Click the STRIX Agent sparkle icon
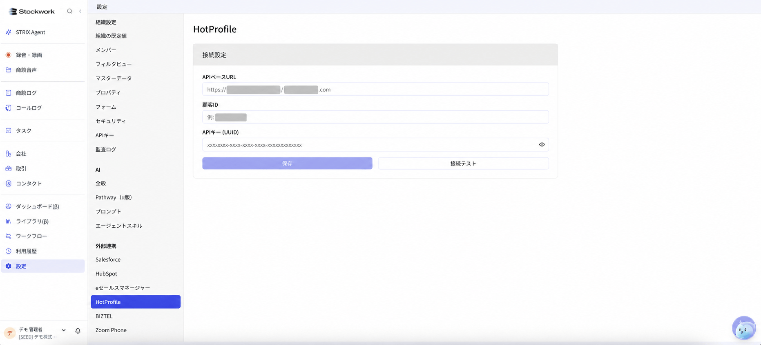Screen dimensions: 761x345 [8, 32]
